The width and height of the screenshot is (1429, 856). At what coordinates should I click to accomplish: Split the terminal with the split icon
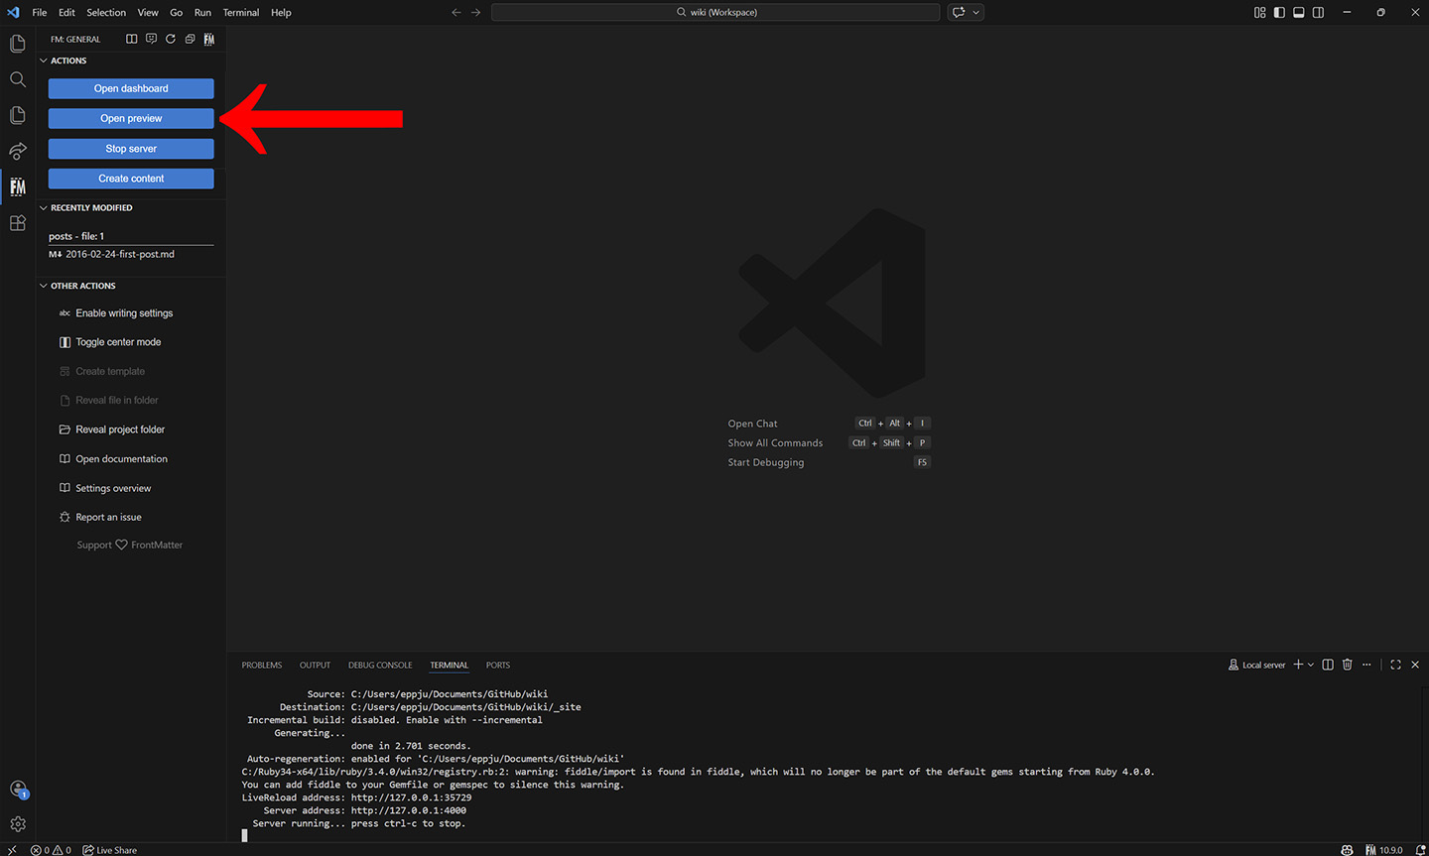click(1328, 665)
